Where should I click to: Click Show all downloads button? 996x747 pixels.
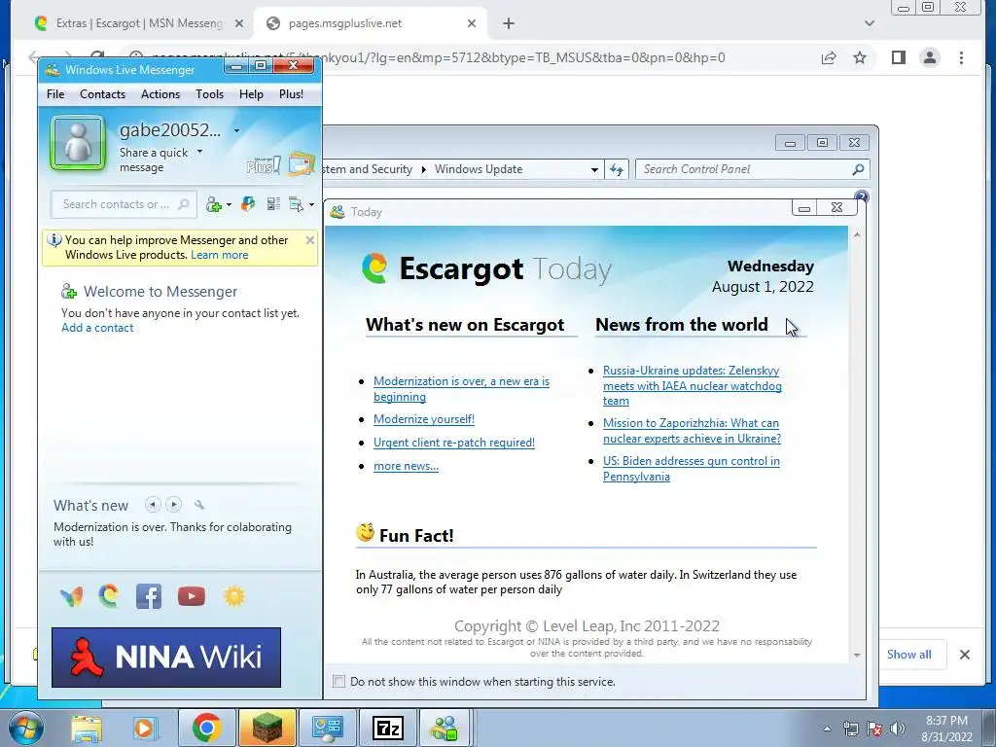pyautogui.click(x=909, y=655)
